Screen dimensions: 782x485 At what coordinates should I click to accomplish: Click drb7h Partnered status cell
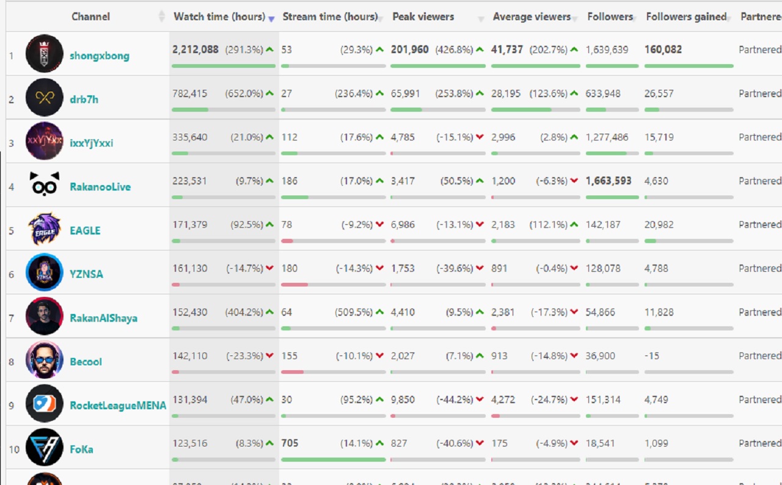coord(760,93)
